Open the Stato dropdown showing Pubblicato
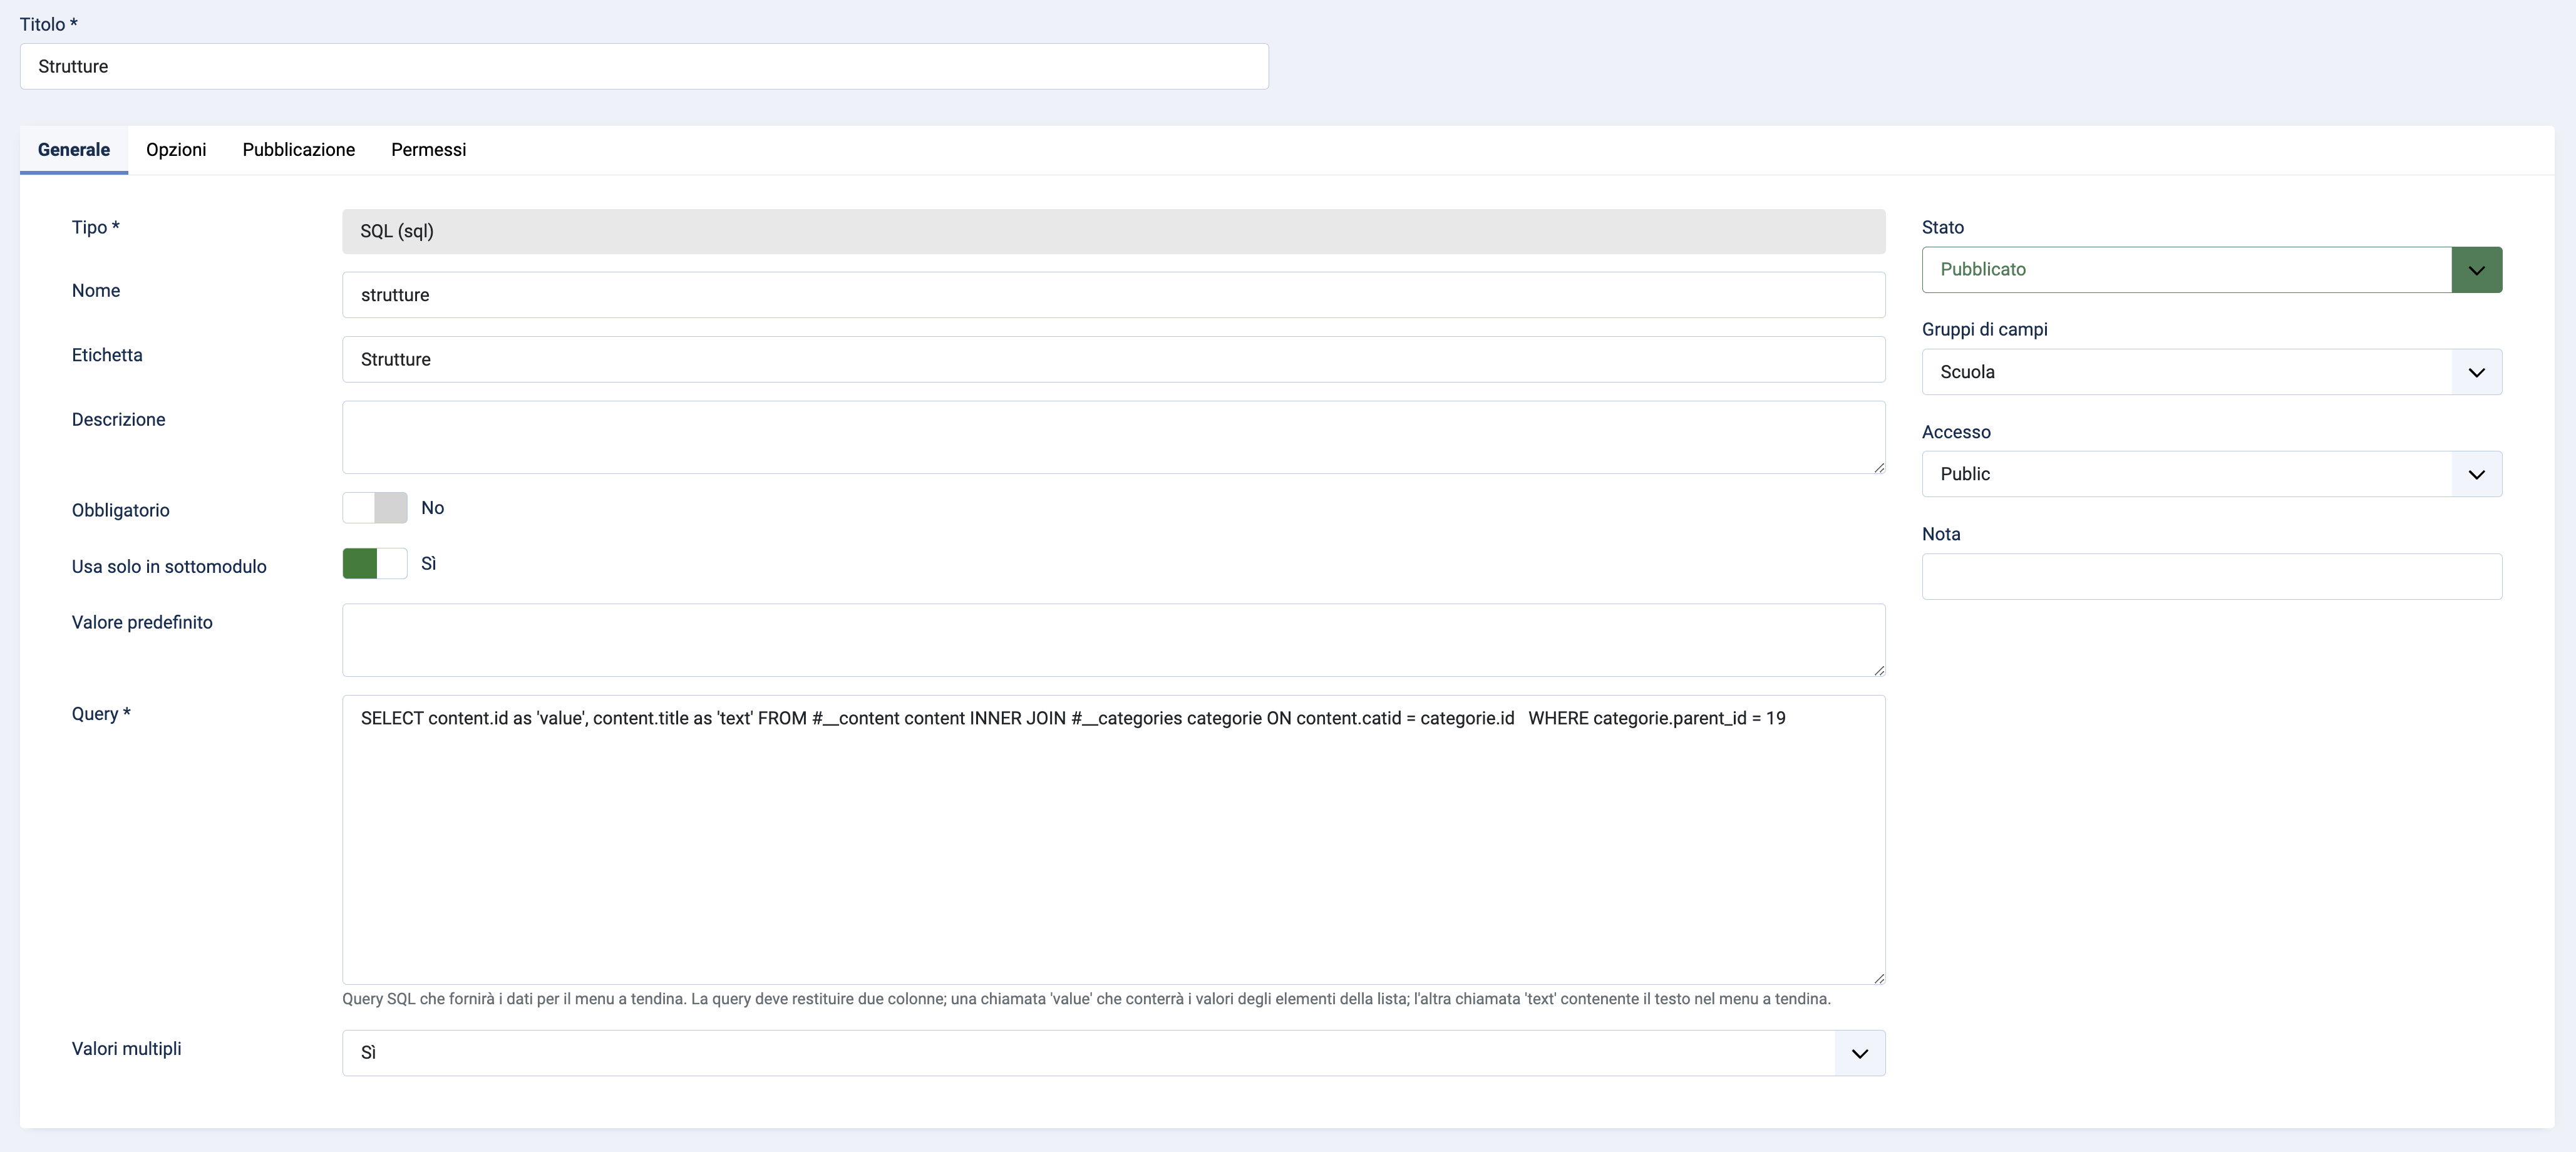 [2211, 270]
